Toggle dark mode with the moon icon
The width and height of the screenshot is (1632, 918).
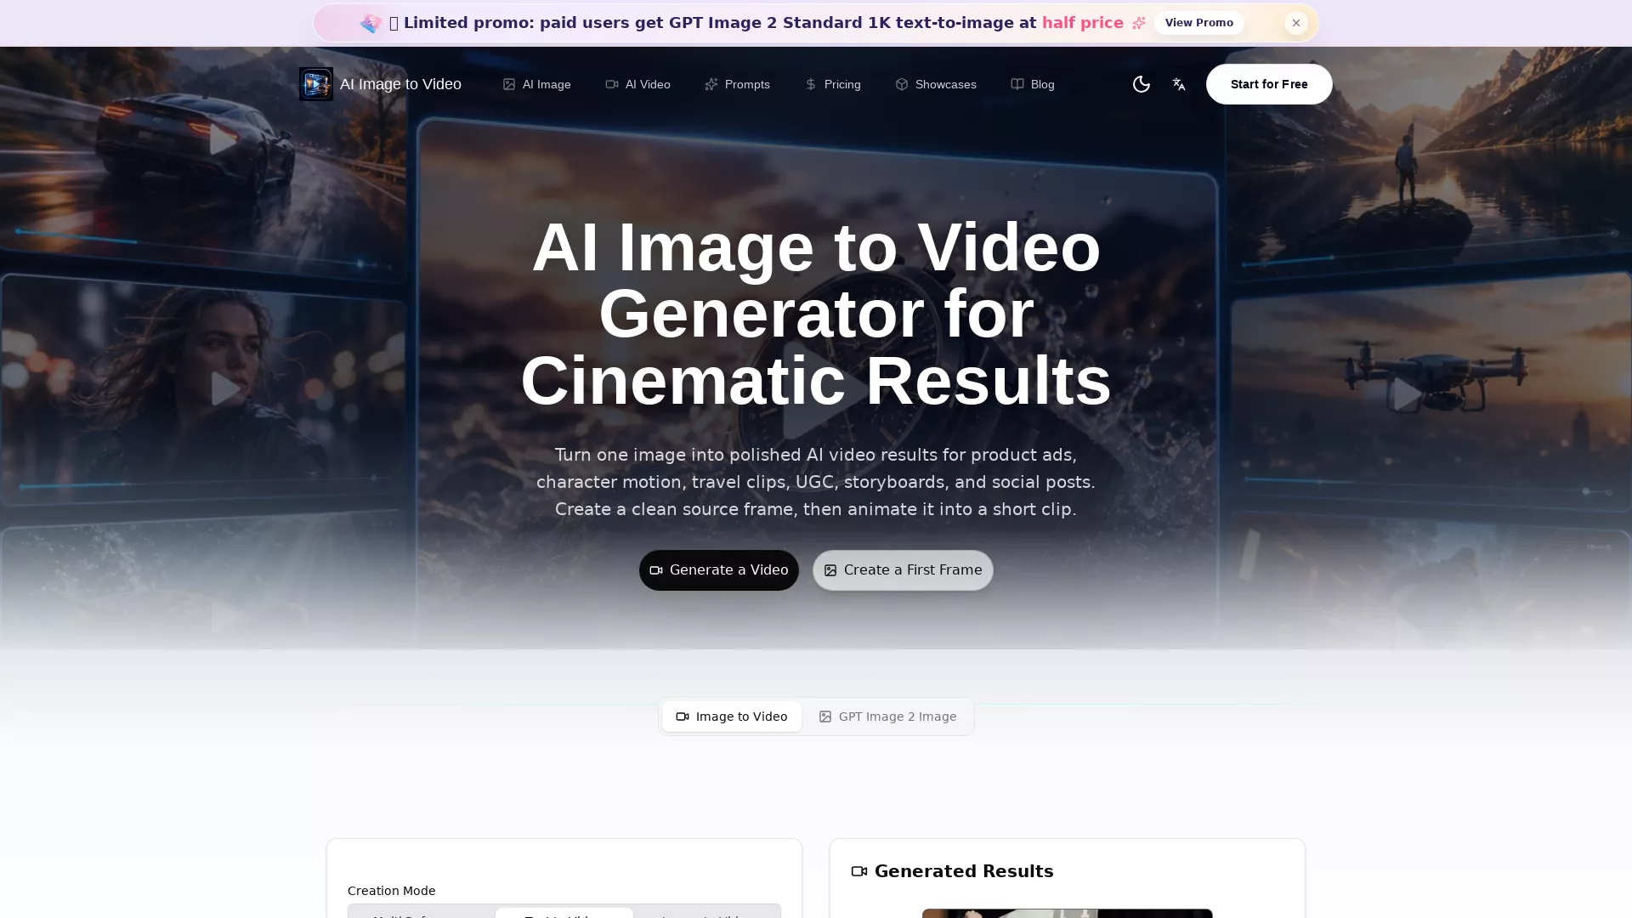(1142, 84)
